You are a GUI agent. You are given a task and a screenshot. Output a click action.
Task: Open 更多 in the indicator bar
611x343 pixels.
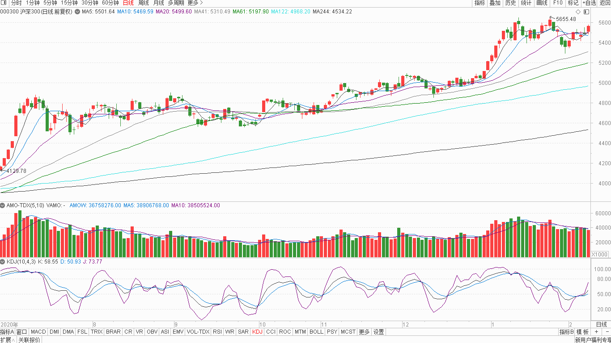(364, 332)
